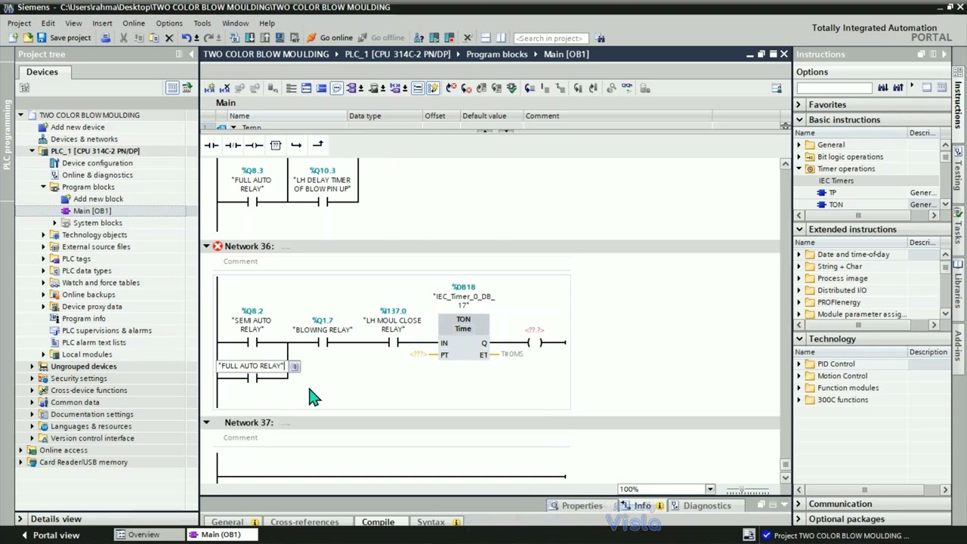Click Program blocks in the breadcrumb
The image size is (967, 544).
point(496,54)
